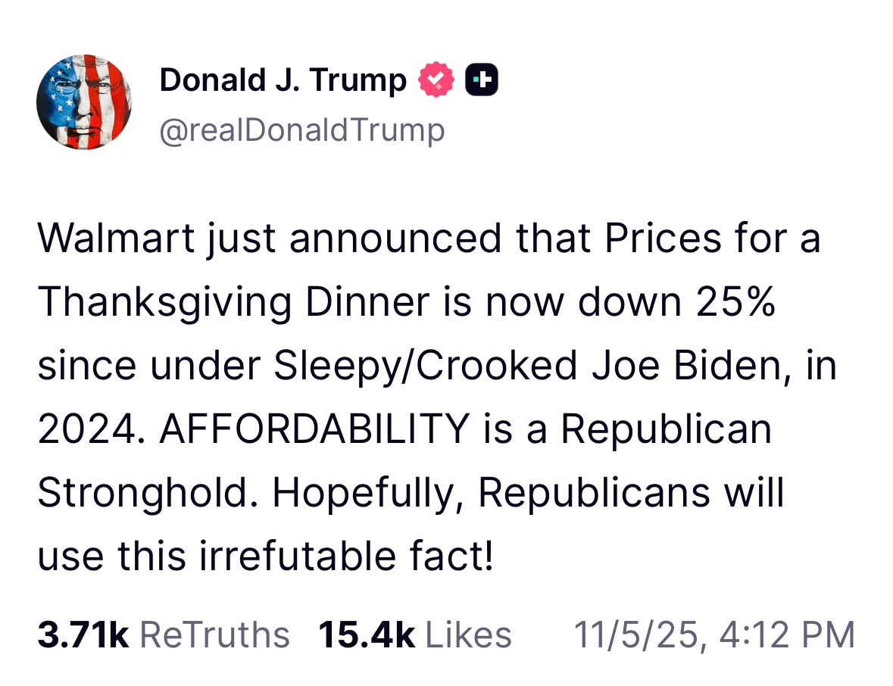The height and width of the screenshot is (686, 893).
Task: Click the red verified checkmark badge
Action: (x=436, y=81)
